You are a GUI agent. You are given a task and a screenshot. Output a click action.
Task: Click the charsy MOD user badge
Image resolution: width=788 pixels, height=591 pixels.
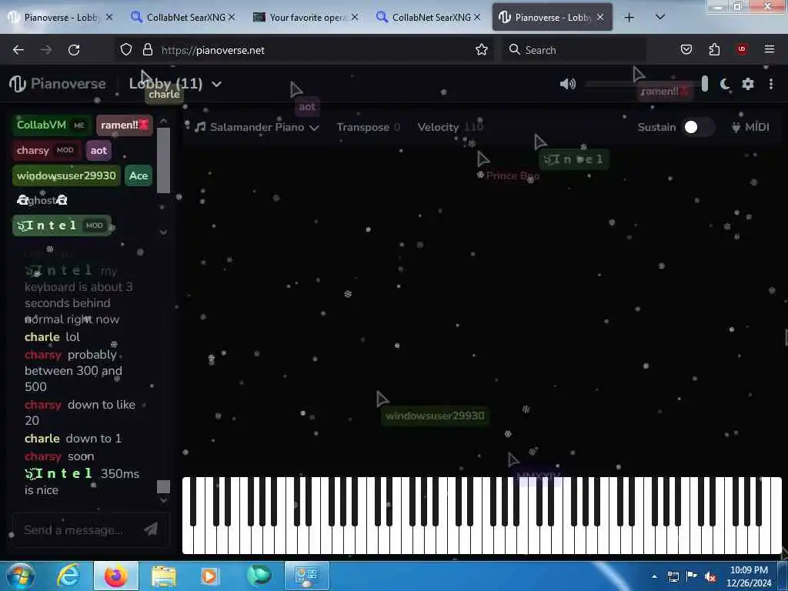(46, 150)
